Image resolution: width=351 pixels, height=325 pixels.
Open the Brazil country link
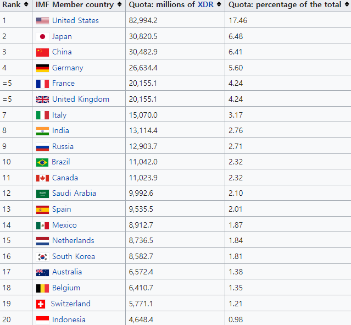point(60,162)
